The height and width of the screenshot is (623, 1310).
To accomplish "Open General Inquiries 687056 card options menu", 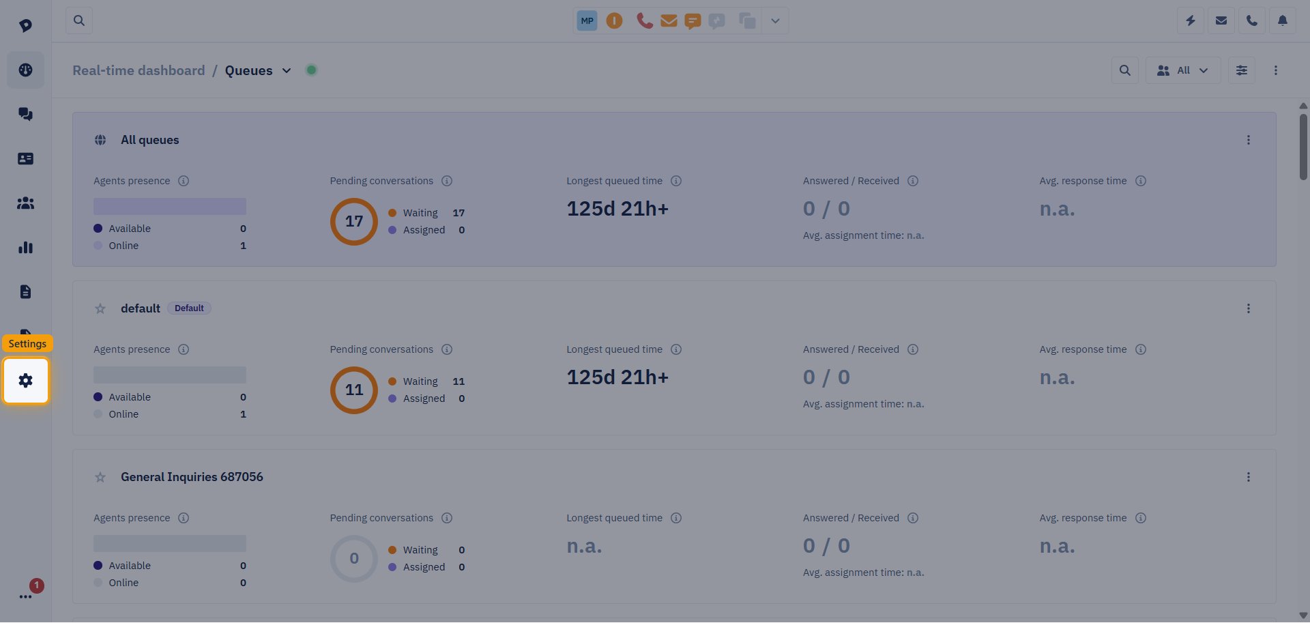I will click(1249, 477).
